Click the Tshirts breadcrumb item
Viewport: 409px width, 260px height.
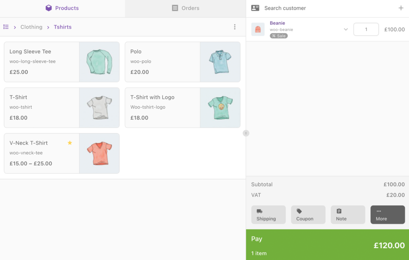coord(62,27)
